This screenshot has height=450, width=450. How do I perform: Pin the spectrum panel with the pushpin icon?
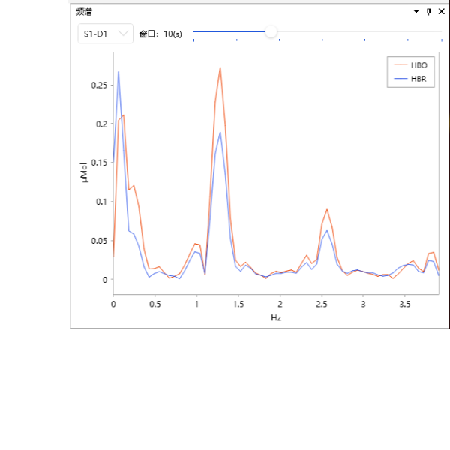(429, 12)
